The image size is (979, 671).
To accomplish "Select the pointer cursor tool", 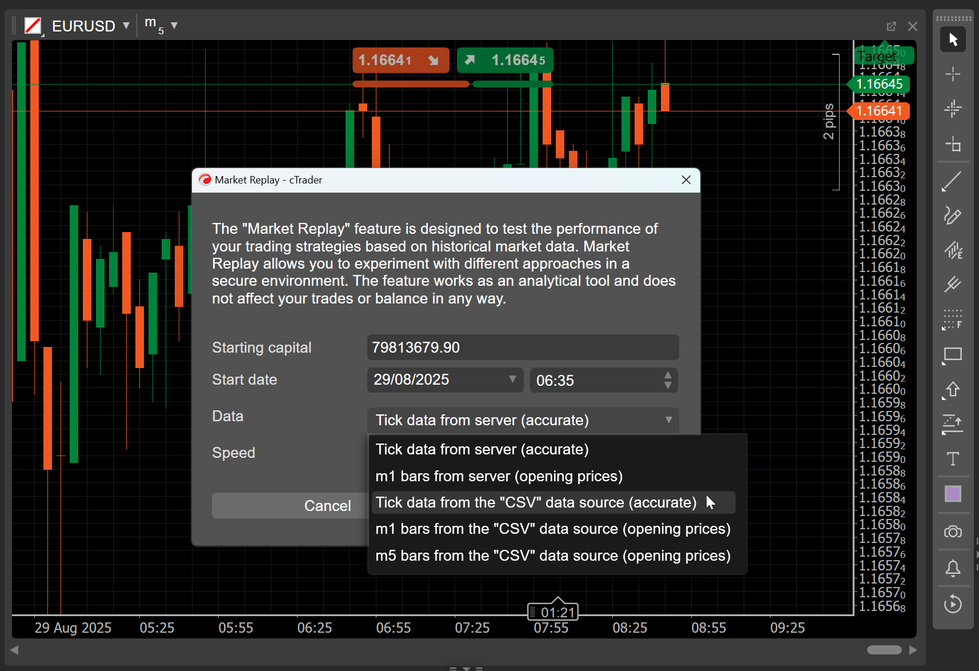I will click(952, 39).
